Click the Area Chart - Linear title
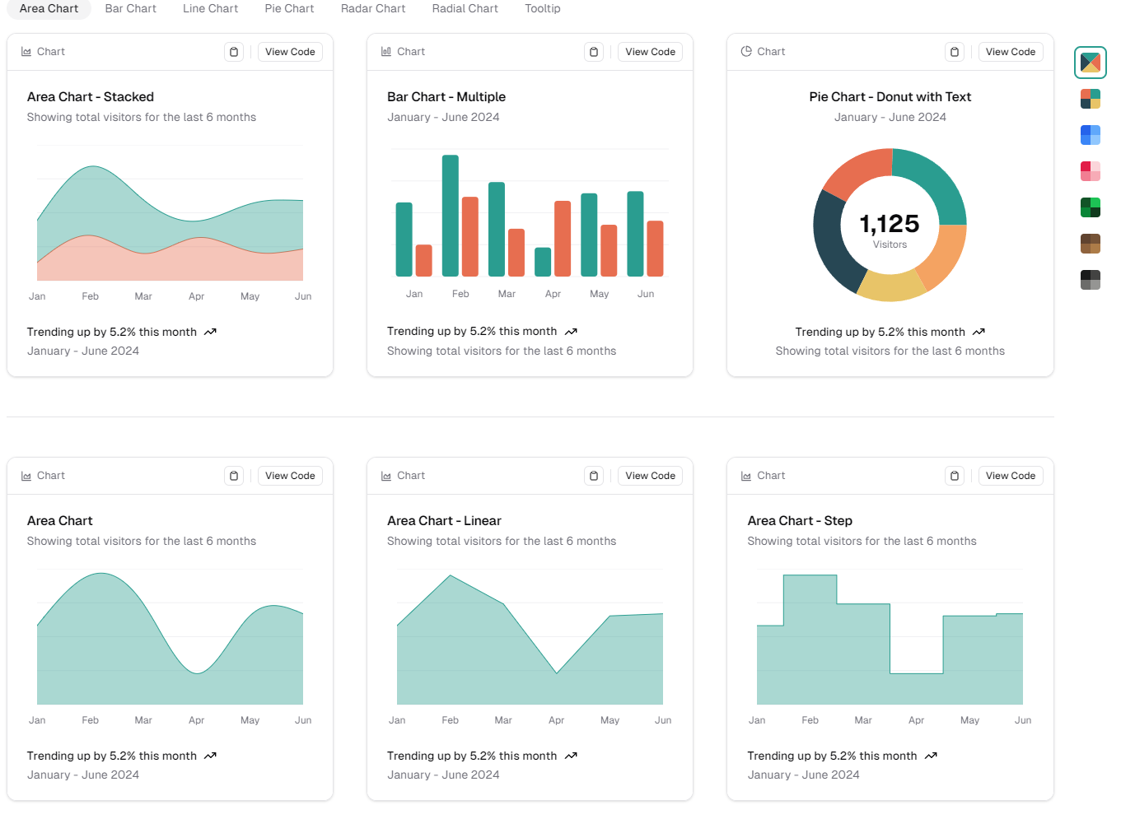 (x=444, y=521)
